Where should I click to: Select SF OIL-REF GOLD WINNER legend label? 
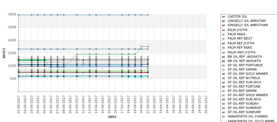(248, 95)
